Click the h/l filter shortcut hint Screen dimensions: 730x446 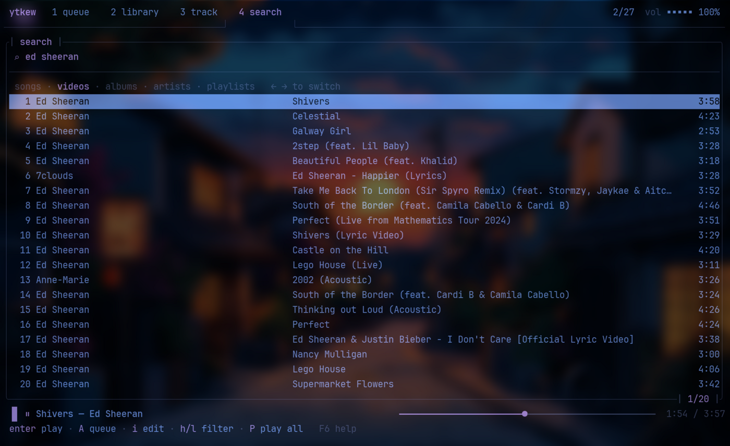tap(206, 429)
